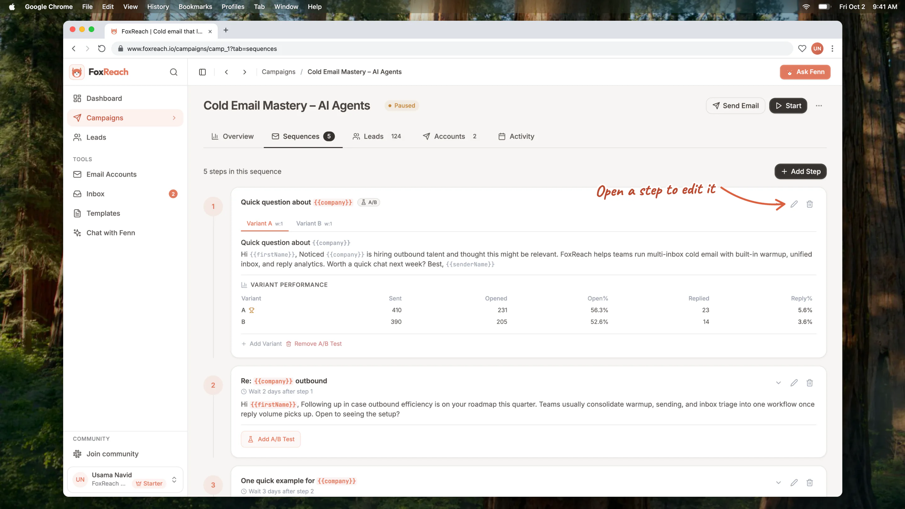Collapse step 2 with its chevron
This screenshot has width=905, height=509.
point(779,383)
